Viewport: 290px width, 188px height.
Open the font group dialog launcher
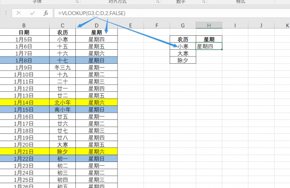pyautogui.click(x=77, y=1)
